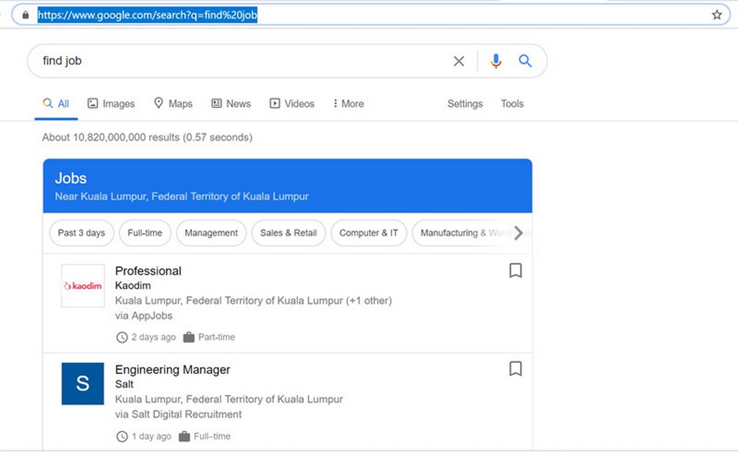Filter jobs by Computer & IT

coord(369,233)
